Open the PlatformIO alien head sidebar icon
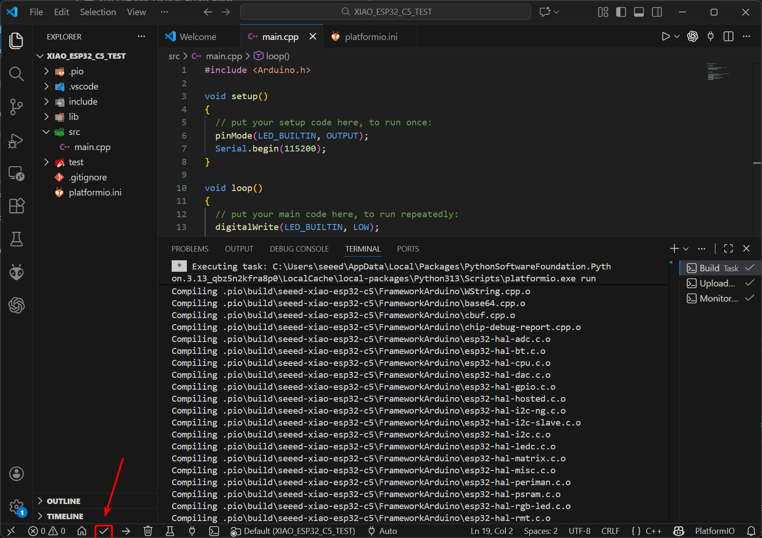 [17, 272]
